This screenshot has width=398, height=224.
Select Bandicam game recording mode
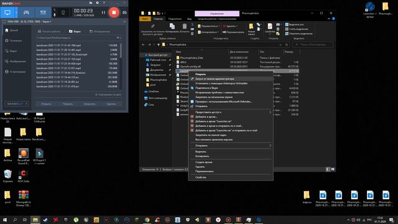click(x=26, y=12)
